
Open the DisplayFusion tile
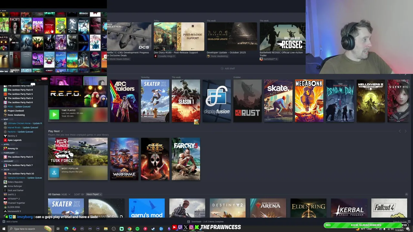pyautogui.click(x=217, y=101)
